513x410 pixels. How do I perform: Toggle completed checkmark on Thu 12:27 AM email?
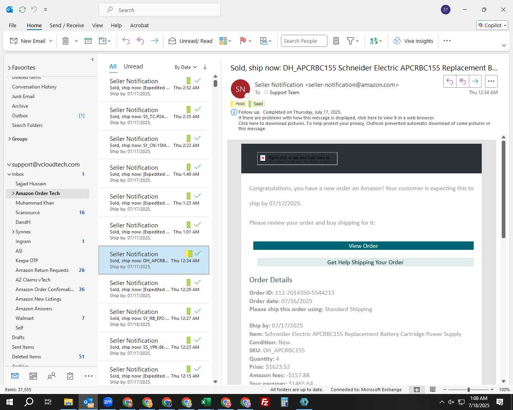point(198,311)
